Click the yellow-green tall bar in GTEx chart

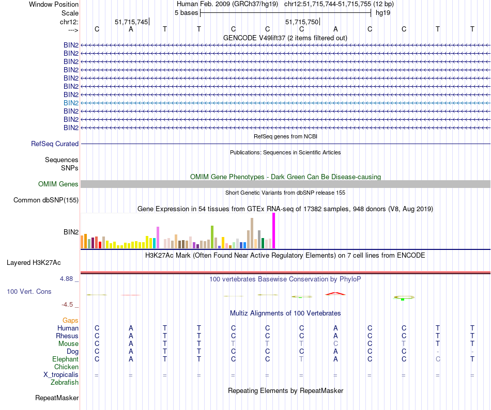point(212,237)
